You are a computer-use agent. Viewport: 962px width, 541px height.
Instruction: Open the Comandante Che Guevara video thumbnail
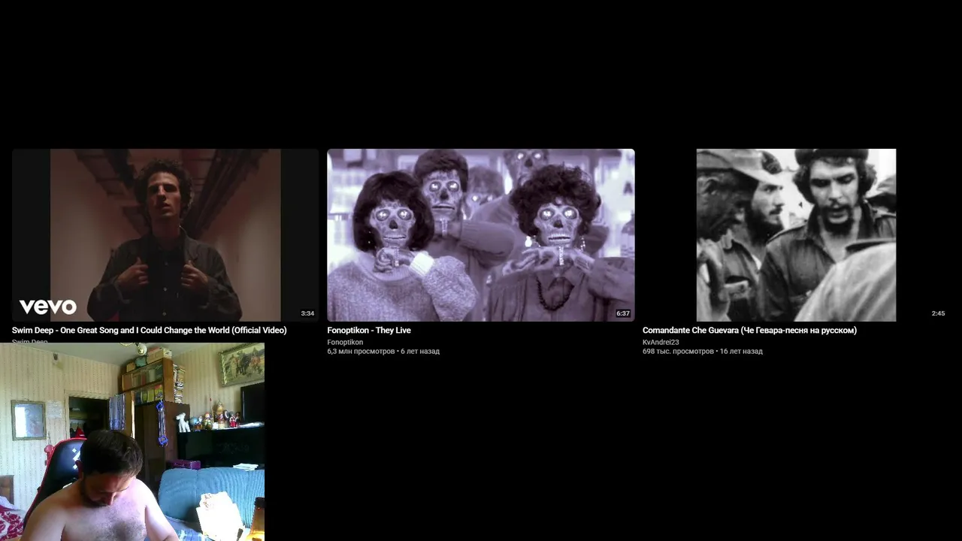[796, 235]
